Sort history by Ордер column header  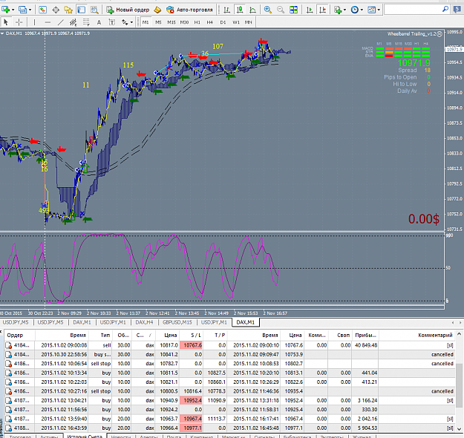click(19, 335)
